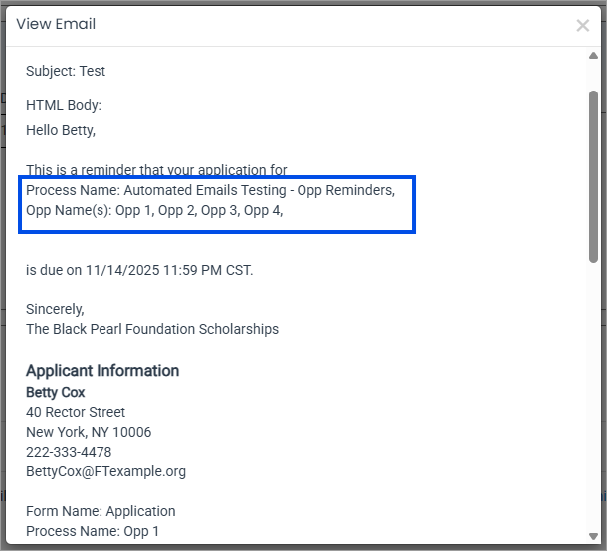Click the 'Betty Cox' name
Viewport: 607px width, 551px height.
point(56,392)
